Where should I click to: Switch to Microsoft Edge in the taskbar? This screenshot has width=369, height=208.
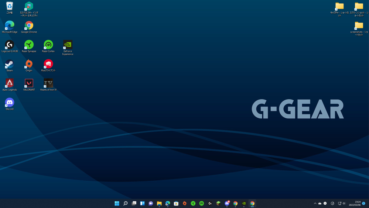pos(168,203)
